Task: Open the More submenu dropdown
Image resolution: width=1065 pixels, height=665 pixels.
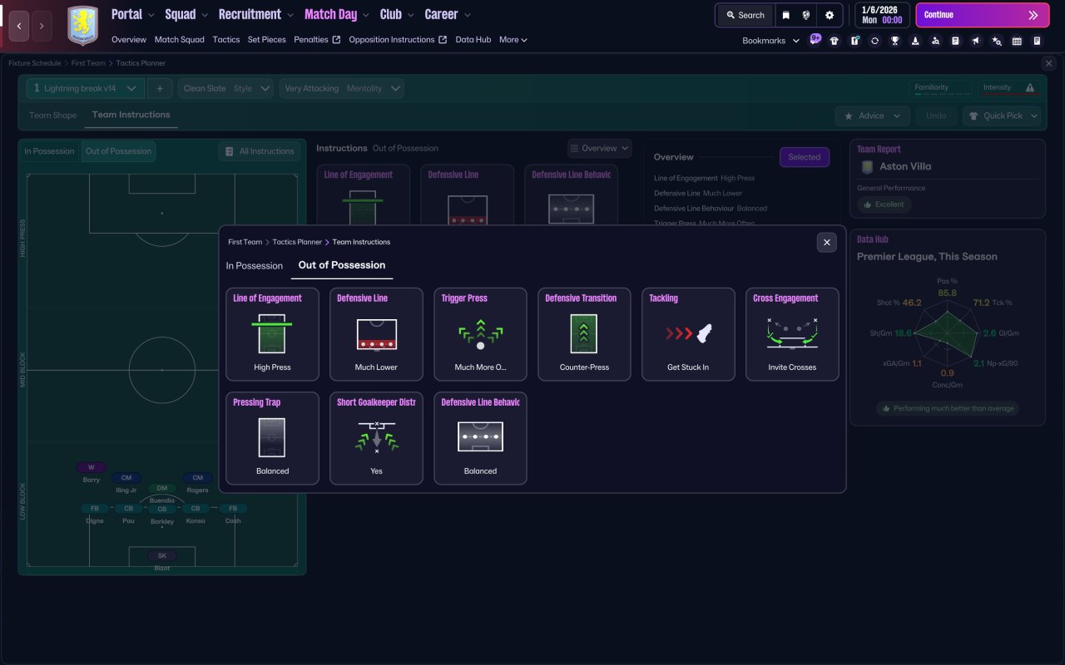Action: [x=513, y=40]
